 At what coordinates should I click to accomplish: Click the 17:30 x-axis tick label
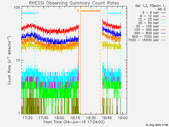click(x=27, y=118)
